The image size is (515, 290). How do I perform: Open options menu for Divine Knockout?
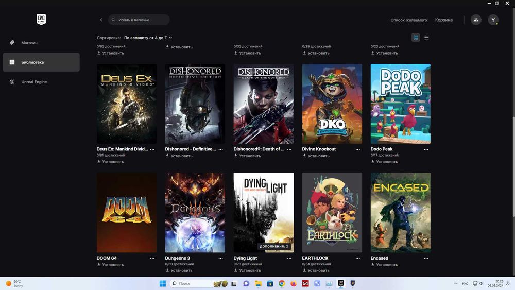[358, 149]
